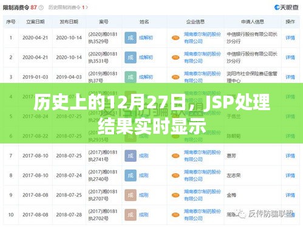This screenshot has width=303, height=227.
Task: Click the 立案日期 column header
Action: pyautogui.click(x=35, y=22)
